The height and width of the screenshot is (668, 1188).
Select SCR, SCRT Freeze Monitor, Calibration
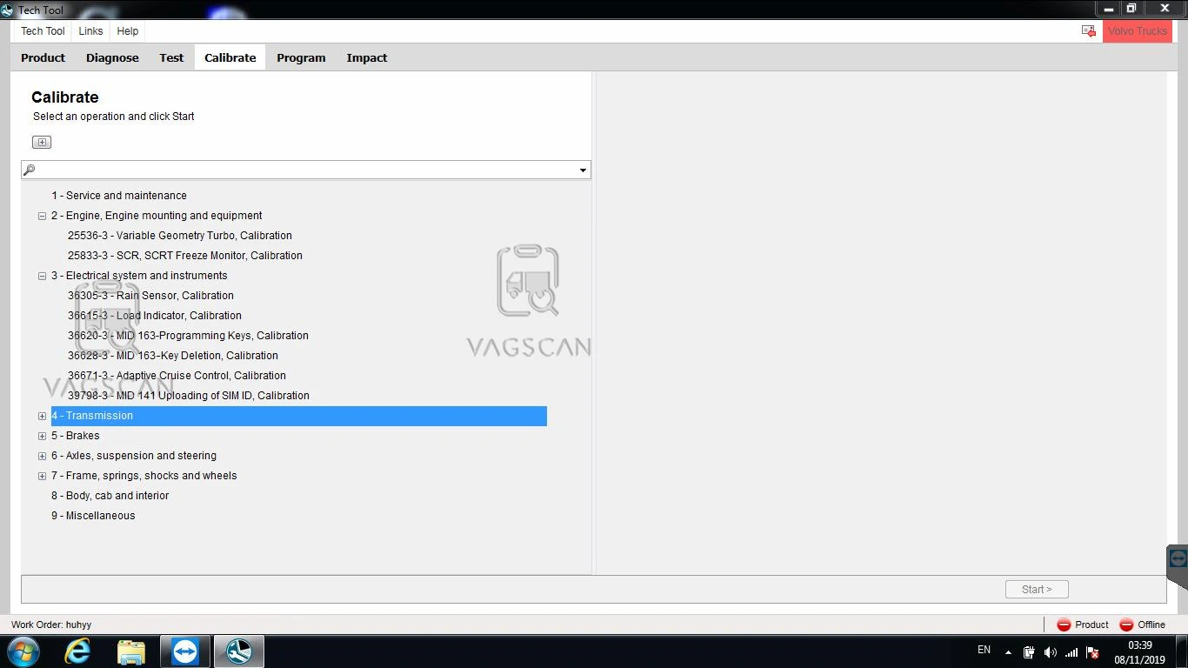coord(185,256)
